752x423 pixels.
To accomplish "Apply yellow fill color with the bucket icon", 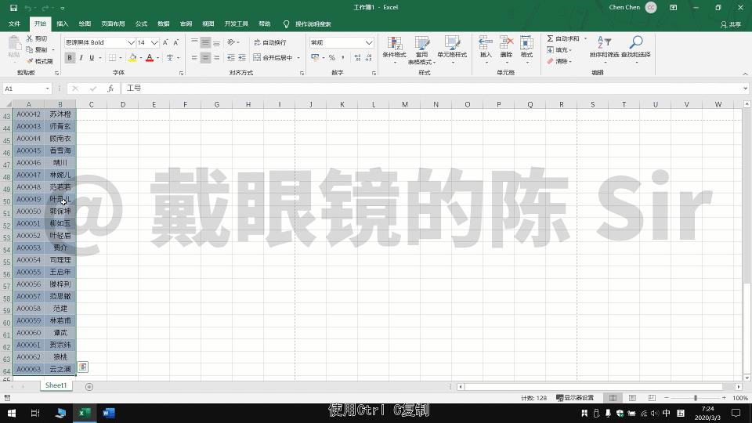I will tap(133, 57).
